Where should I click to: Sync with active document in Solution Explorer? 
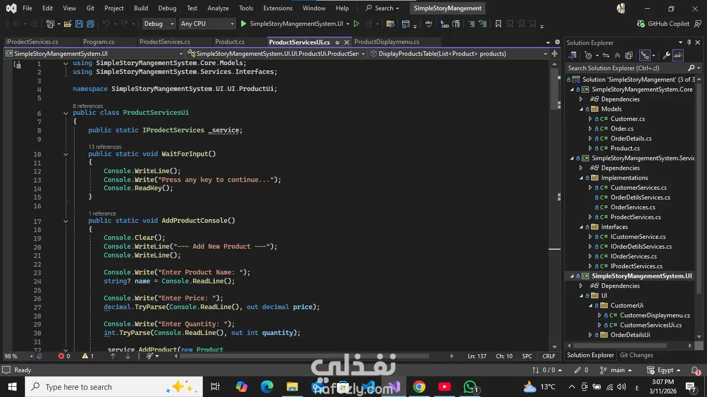[607, 55]
